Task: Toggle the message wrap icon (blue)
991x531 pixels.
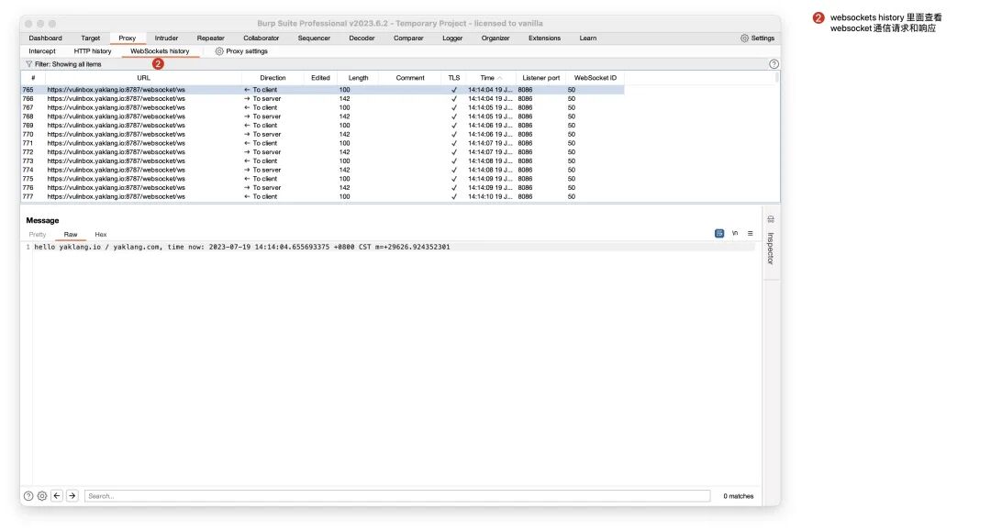Action: (719, 233)
